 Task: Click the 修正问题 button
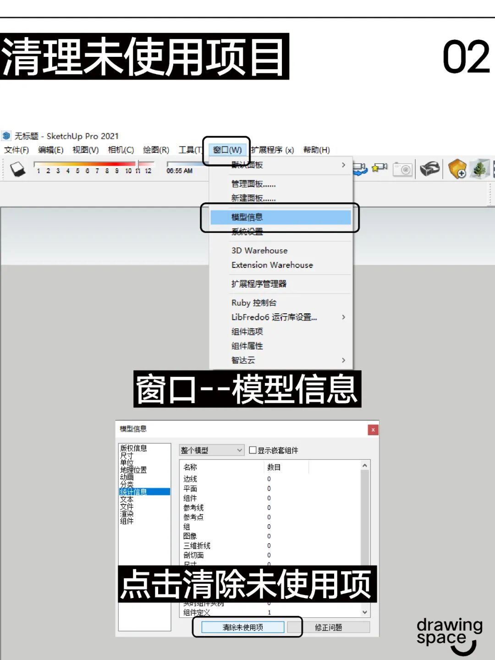(x=329, y=627)
